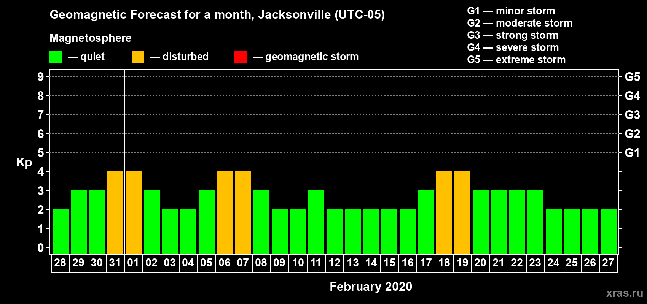Click the orange bar for February 19

[x=462, y=212]
